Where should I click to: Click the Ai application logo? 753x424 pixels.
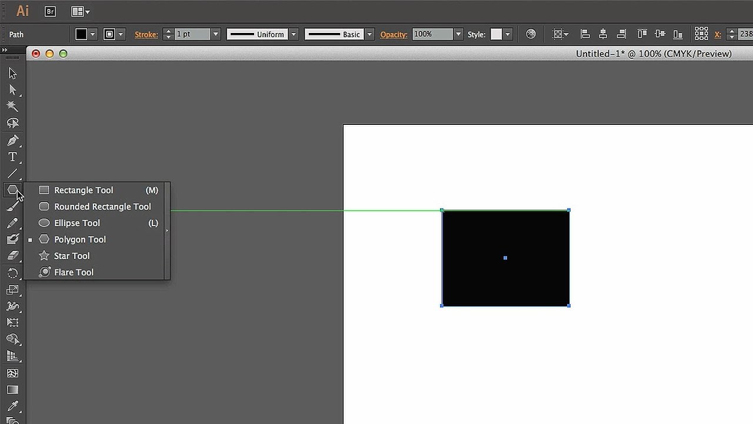(22, 11)
